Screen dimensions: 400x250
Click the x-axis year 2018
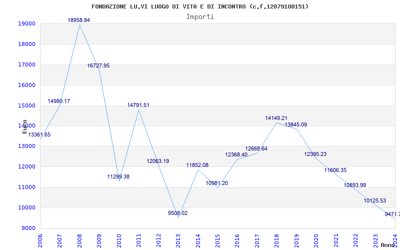click(x=277, y=240)
